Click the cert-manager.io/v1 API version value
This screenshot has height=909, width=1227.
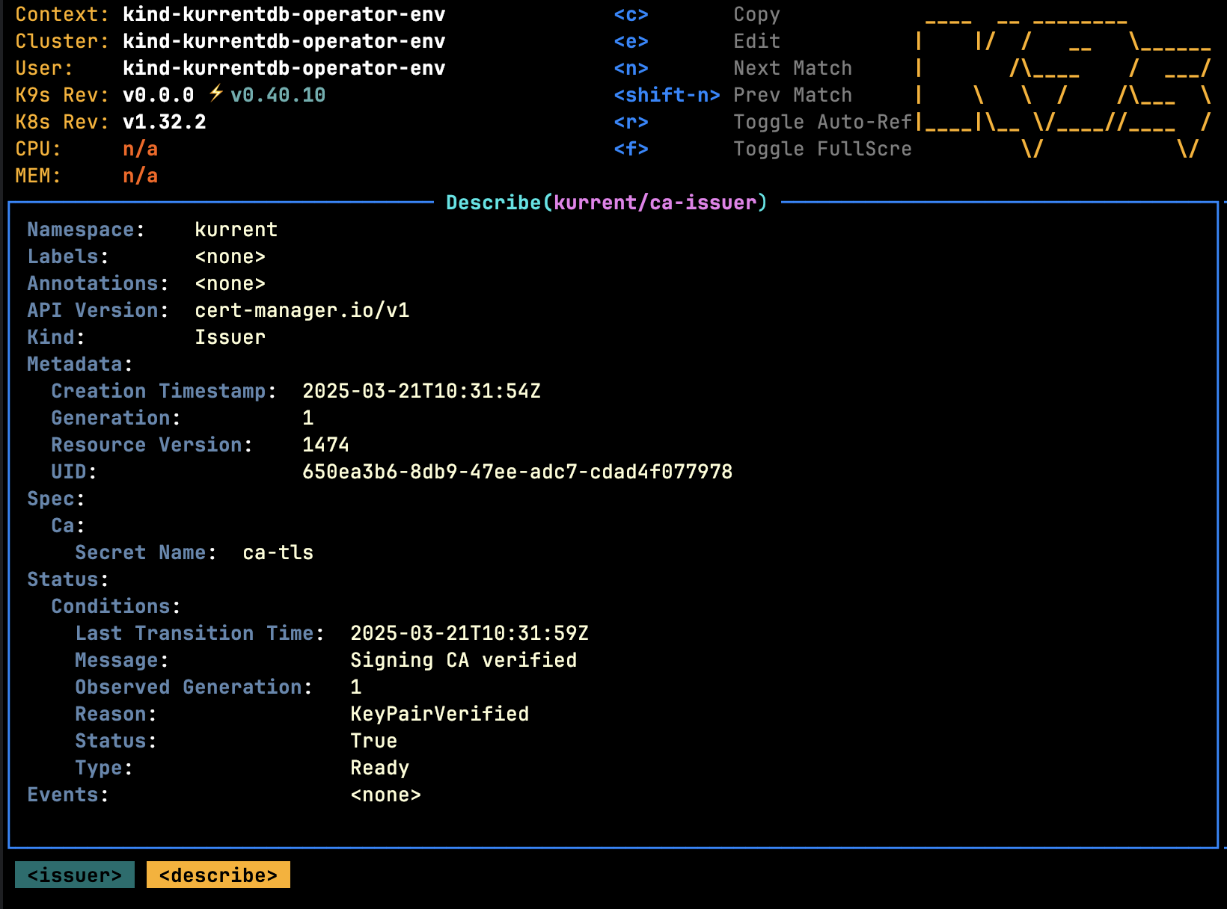pos(302,310)
